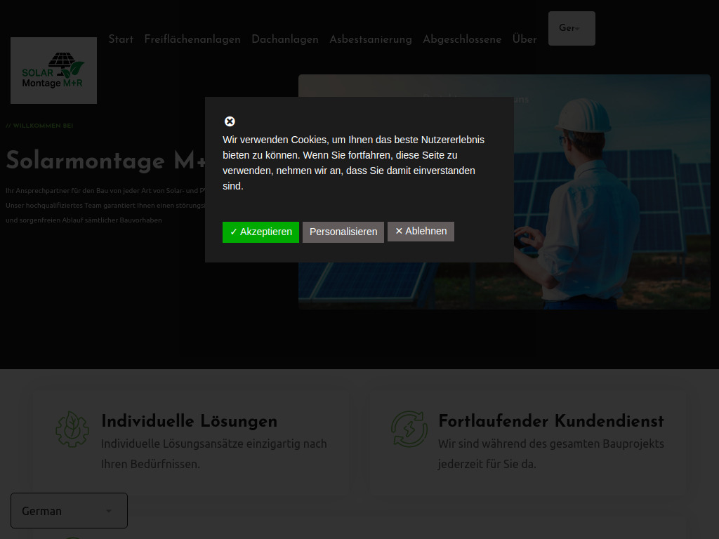
Task: Click the Solar Montage M+R logo
Action: pos(53,70)
